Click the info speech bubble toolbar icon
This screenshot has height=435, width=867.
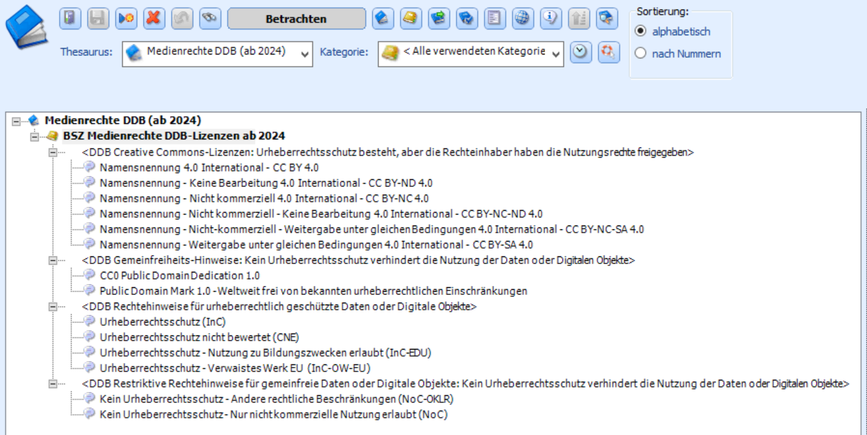pos(550,19)
